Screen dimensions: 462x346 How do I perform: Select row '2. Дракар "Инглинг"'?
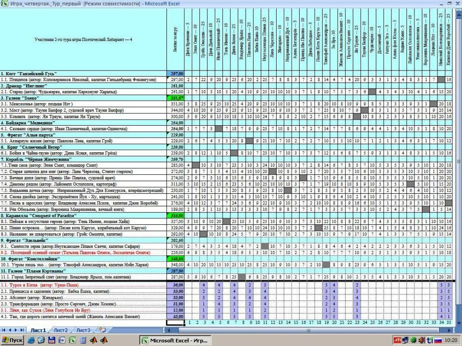83,86
